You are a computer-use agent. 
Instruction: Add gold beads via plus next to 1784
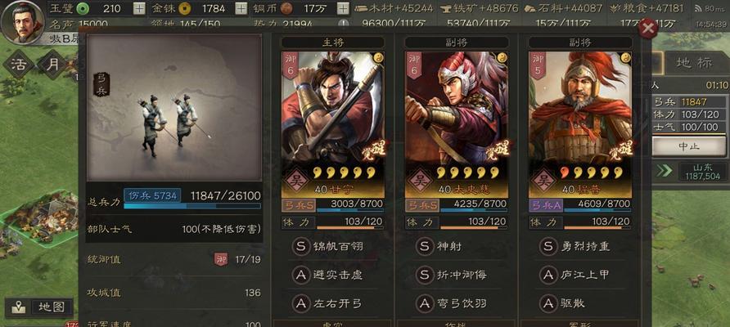point(241,8)
